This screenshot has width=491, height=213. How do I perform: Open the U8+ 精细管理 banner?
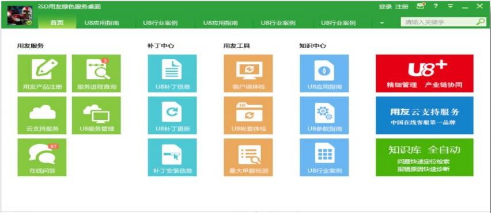coord(425,73)
